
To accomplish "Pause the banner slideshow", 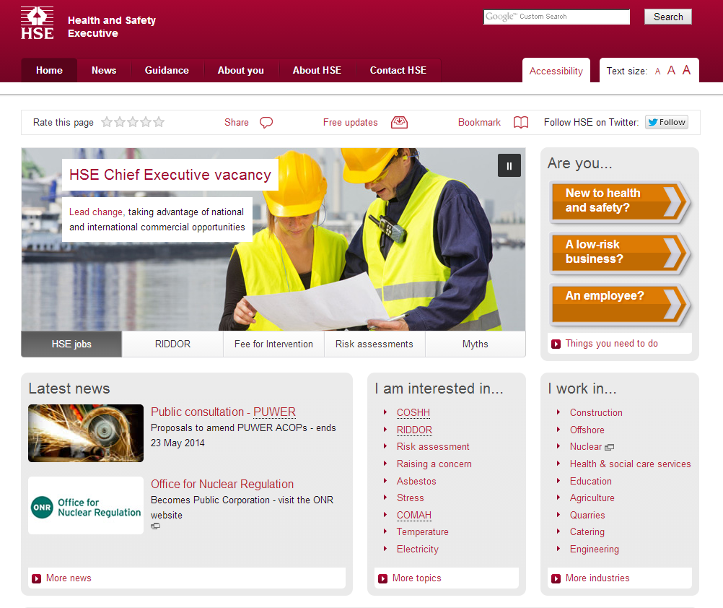I will [x=509, y=165].
